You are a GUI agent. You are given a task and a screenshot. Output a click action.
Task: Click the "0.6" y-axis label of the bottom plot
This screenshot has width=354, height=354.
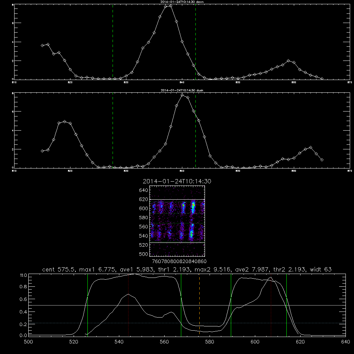click(x=23, y=299)
